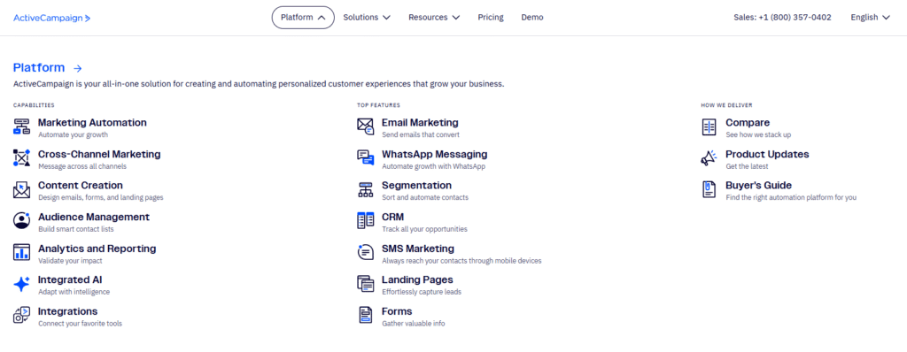Image resolution: width=907 pixels, height=352 pixels.
Task: Click the Compare document icon
Action: point(709,127)
